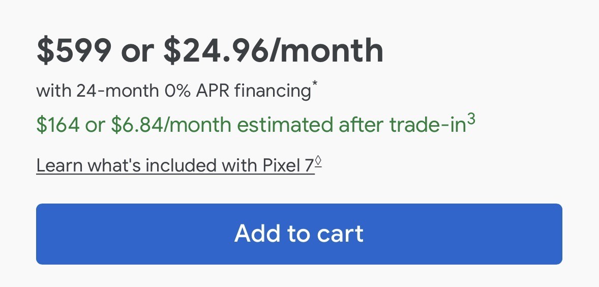This screenshot has width=599, height=287.
Task: Click the "24-month" financing term text
Action: [x=117, y=91]
